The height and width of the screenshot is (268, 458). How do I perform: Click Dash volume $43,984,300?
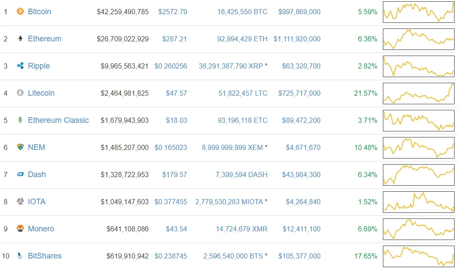tap(301, 175)
